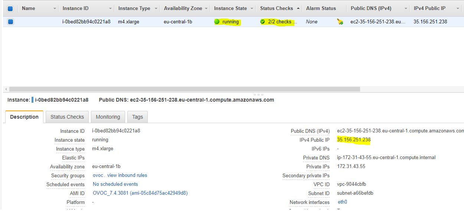The height and width of the screenshot is (211, 464).
Task: Click the left scroll arrow of the table
Action: 5,89
